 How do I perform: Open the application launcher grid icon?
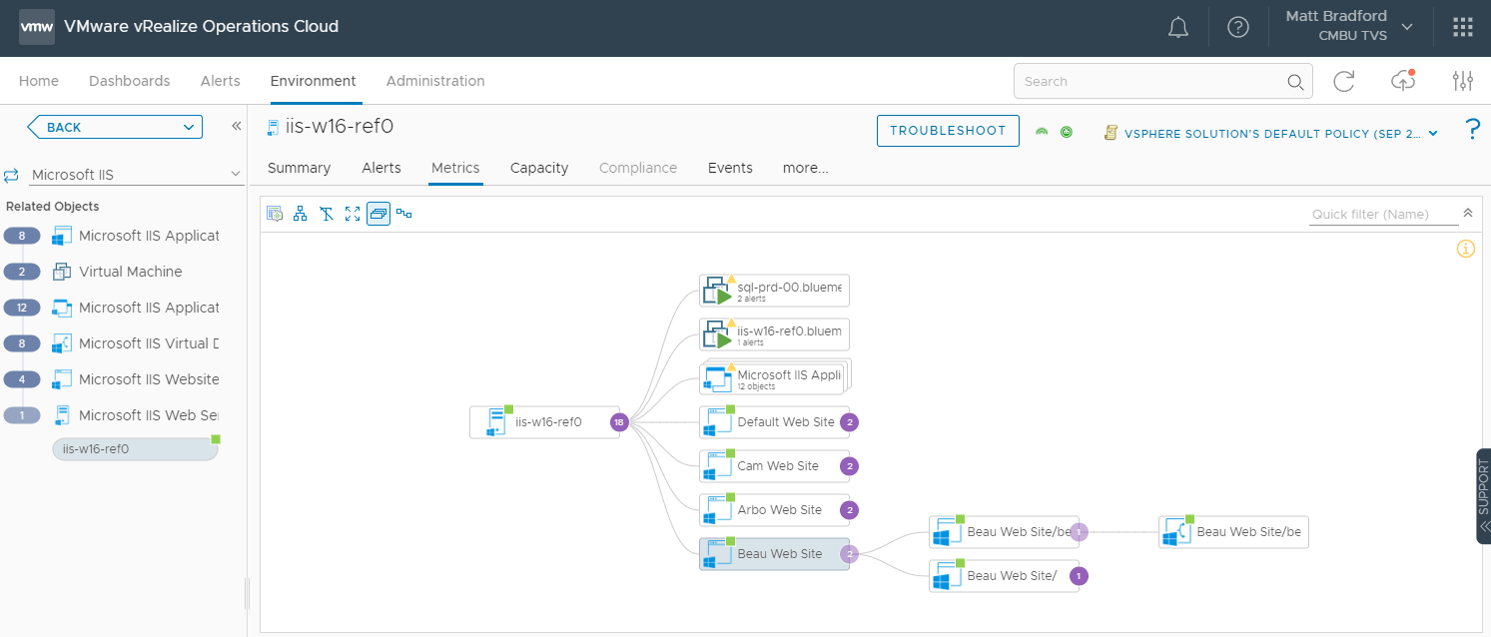click(x=1462, y=27)
